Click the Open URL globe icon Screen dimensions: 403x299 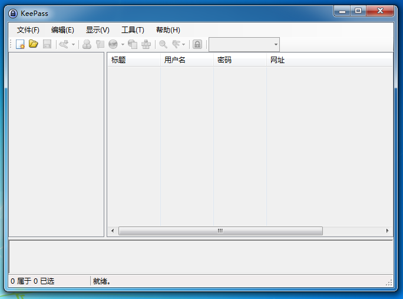[113, 44]
